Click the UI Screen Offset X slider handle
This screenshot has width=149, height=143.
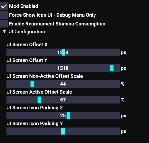pyautogui.click(x=63, y=52)
